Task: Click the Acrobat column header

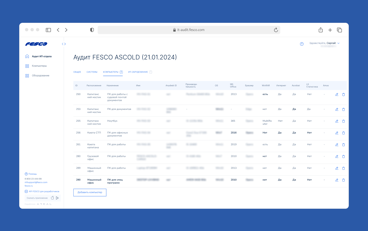Action: pyautogui.click(x=296, y=85)
